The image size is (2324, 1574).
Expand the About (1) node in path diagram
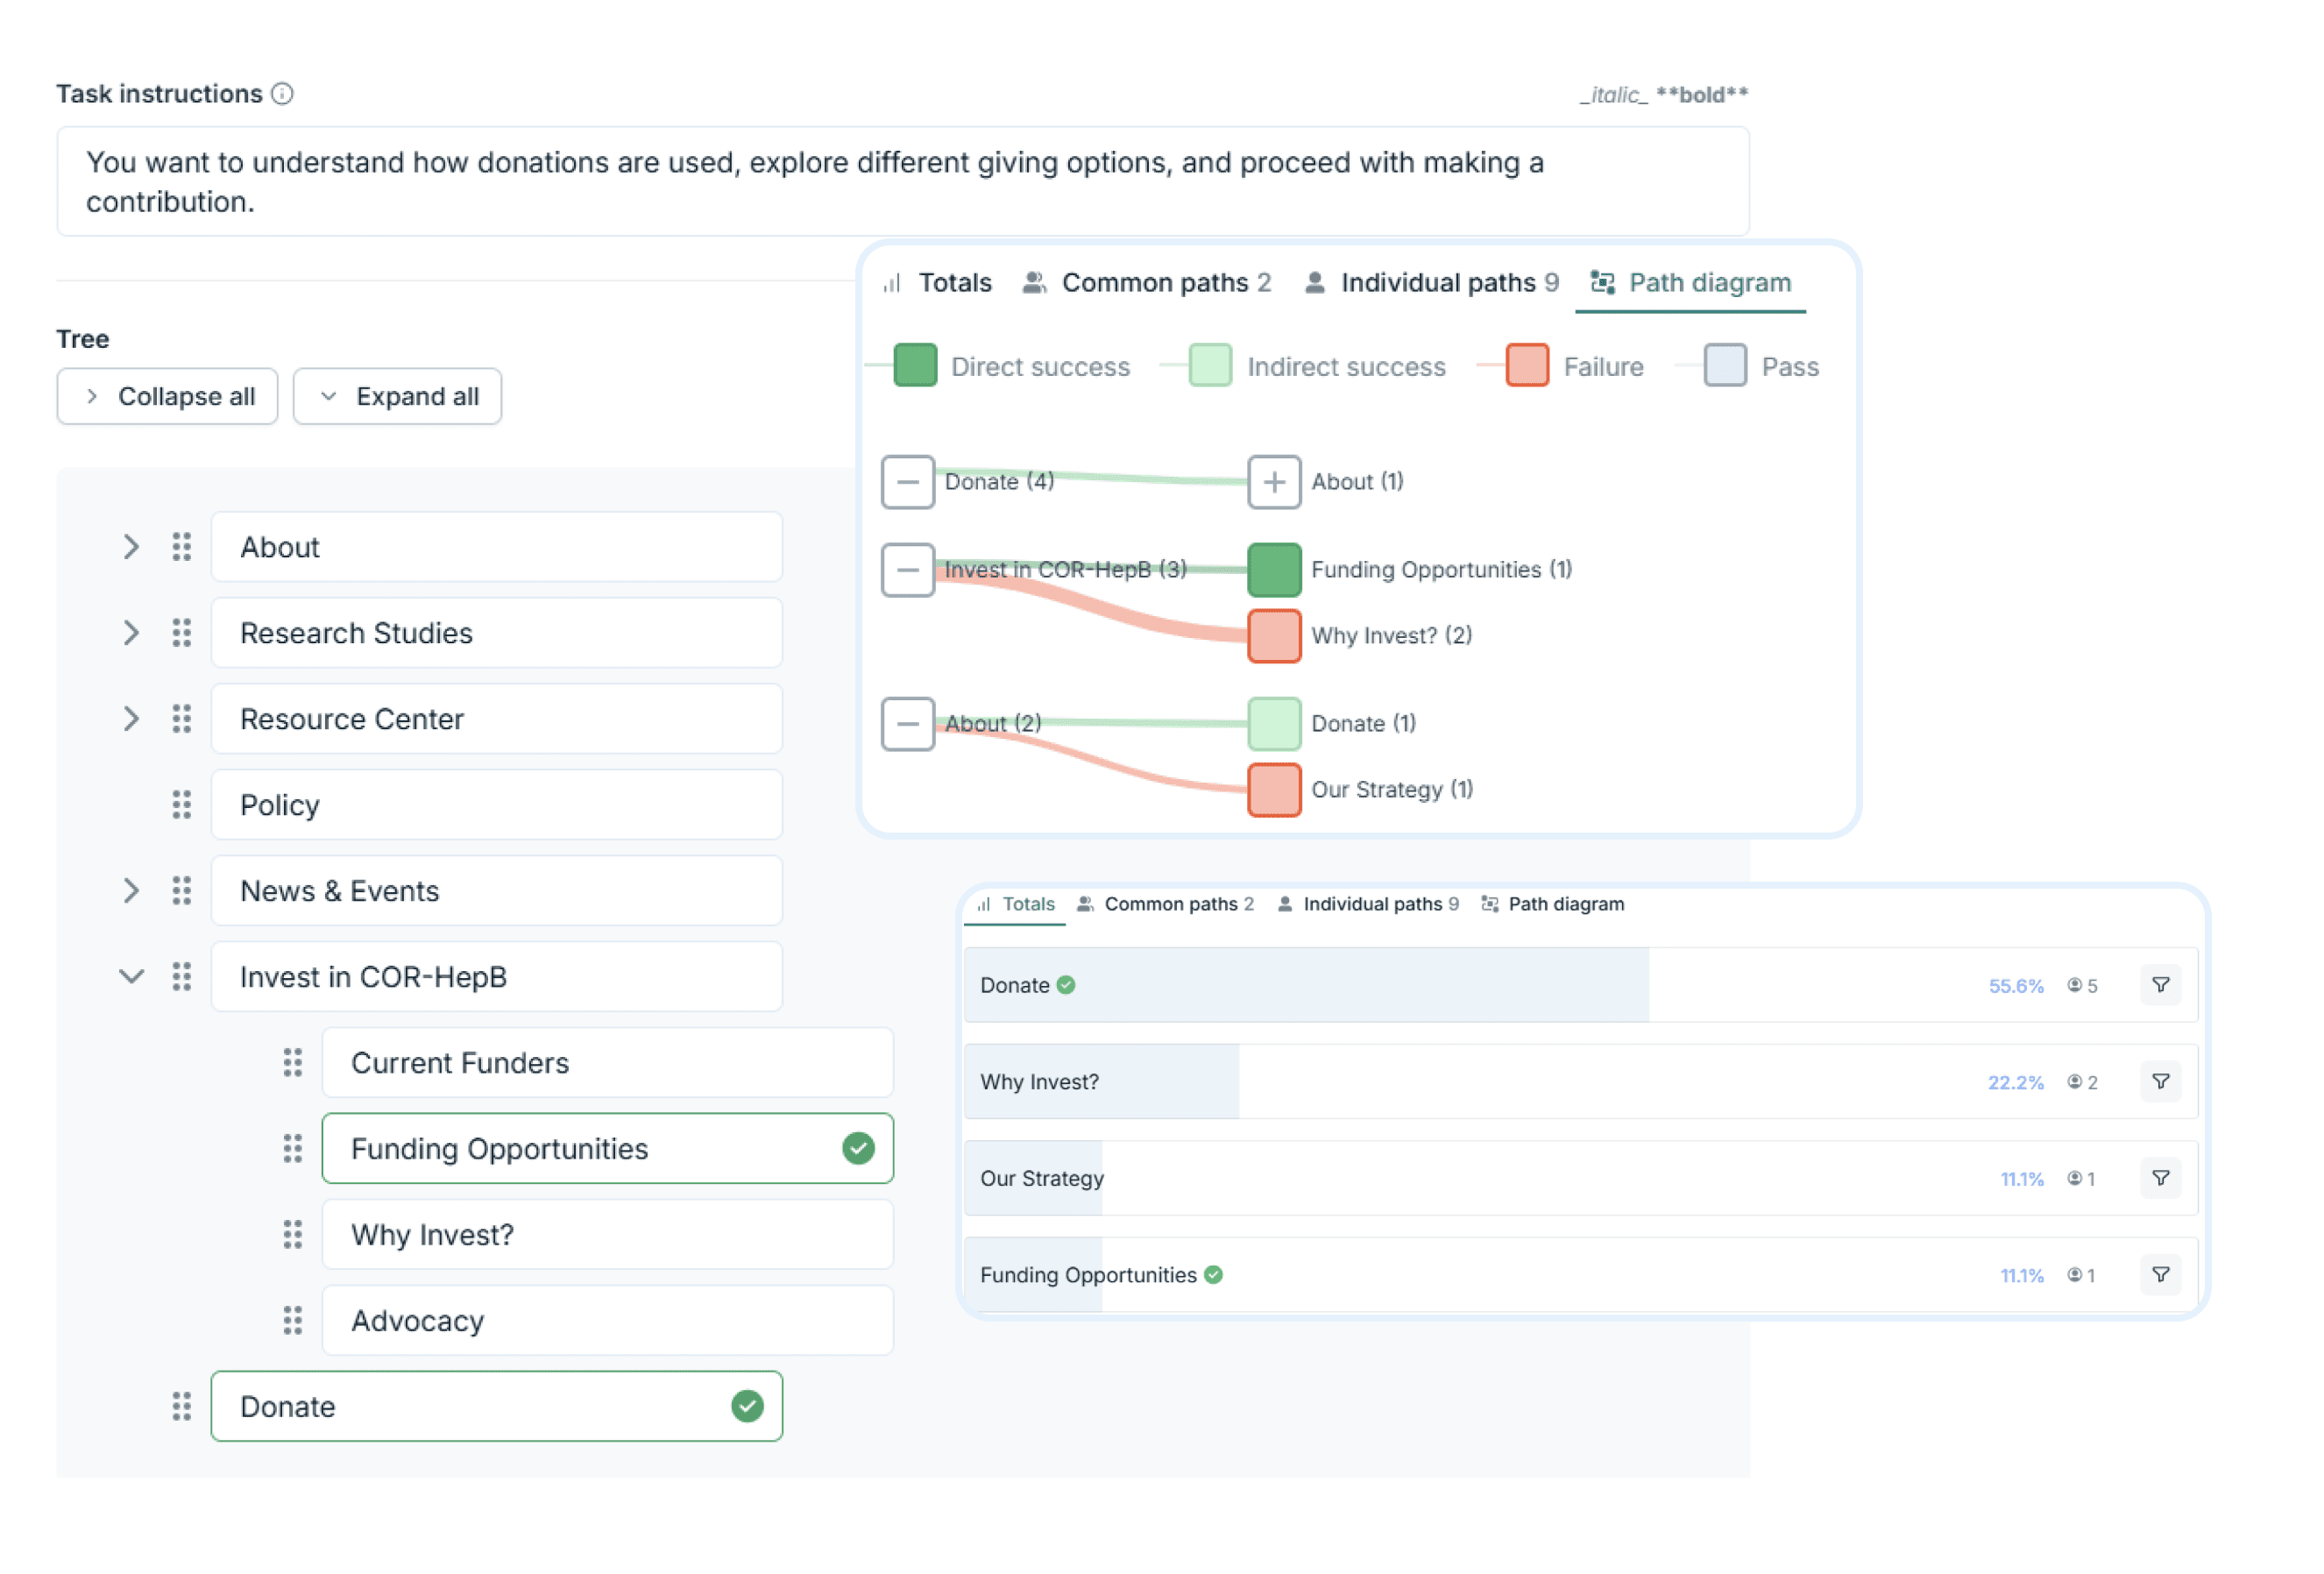1273,482
